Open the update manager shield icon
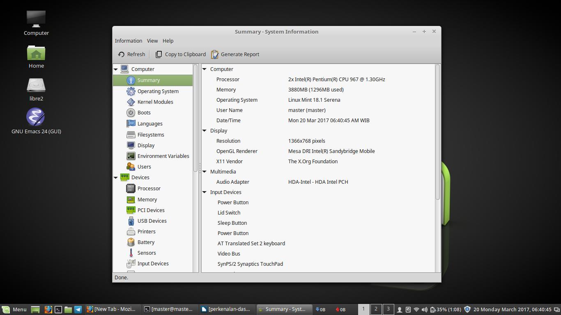 click(x=467, y=309)
